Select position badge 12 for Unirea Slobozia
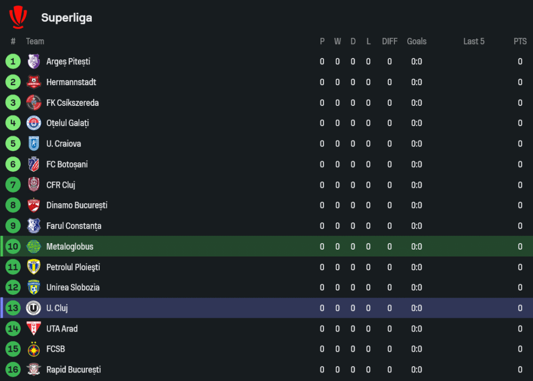Screen dimensions: 533x381 pyautogui.click(x=13, y=287)
